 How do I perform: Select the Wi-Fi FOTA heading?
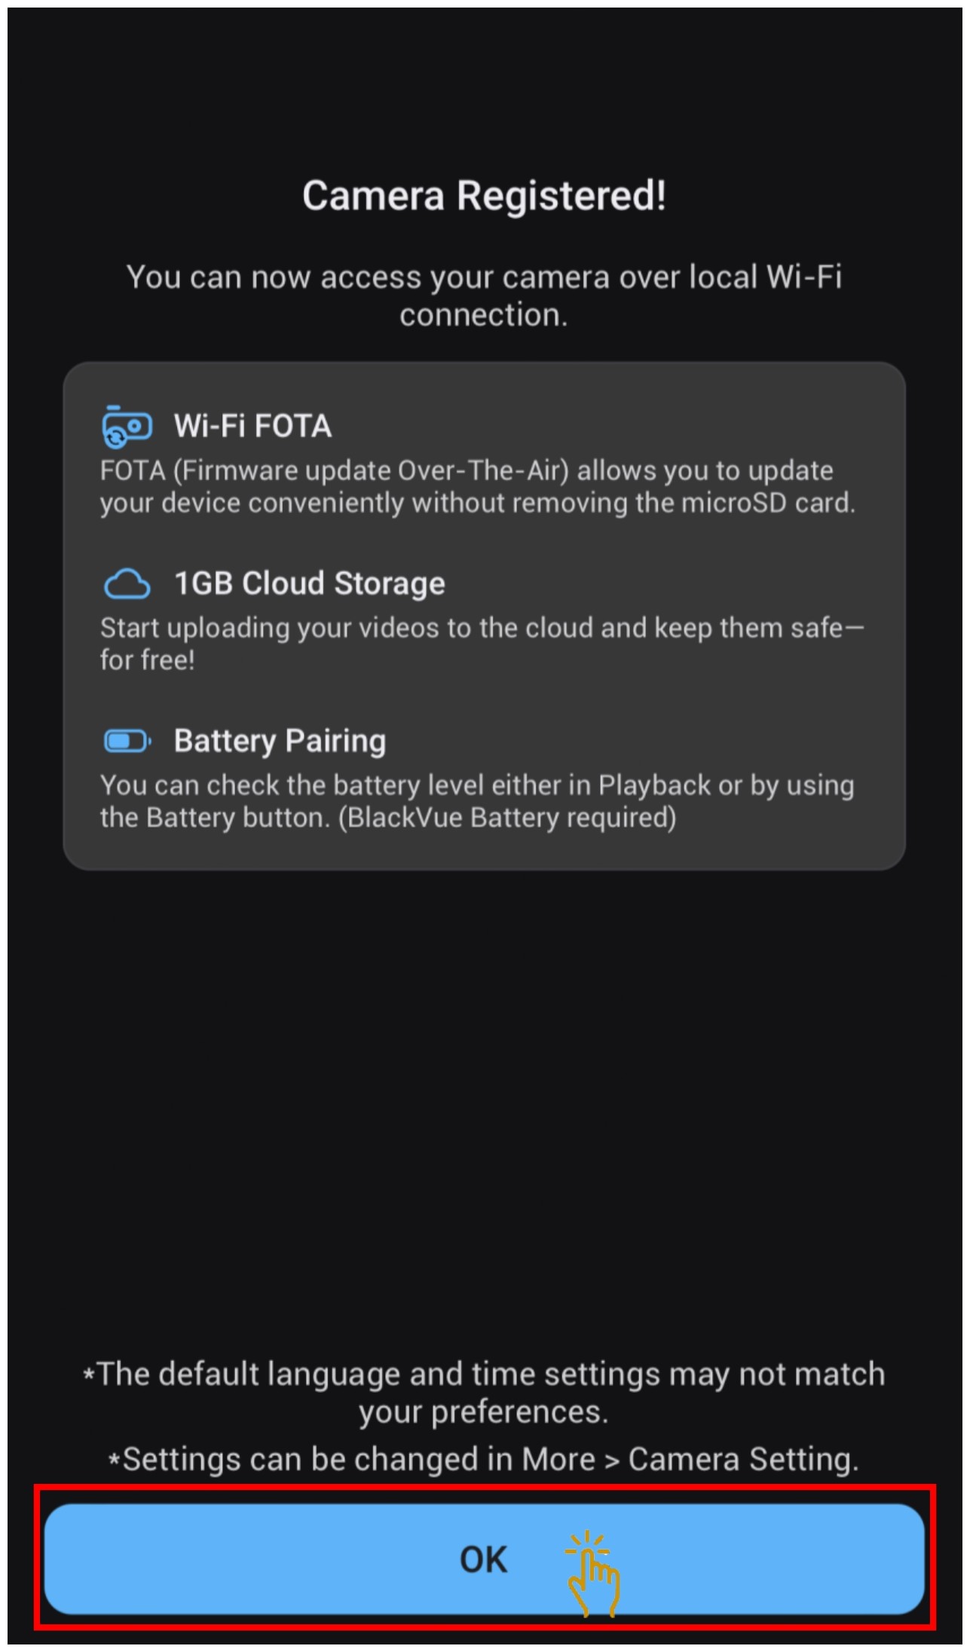(x=252, y=427)
